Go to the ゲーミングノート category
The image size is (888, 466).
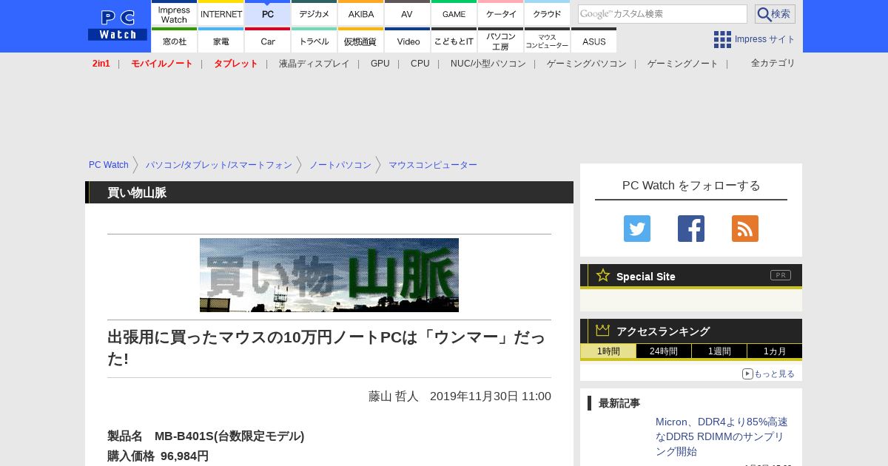(683, 64)
